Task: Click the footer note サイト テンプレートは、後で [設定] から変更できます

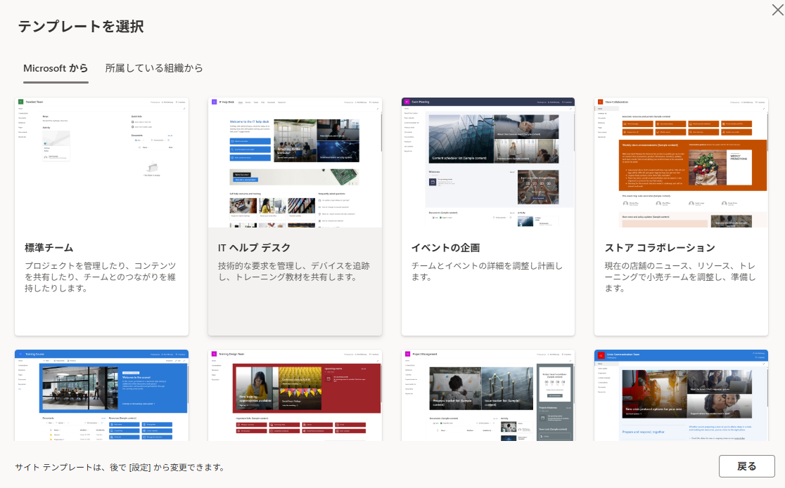Action: click(120, 467)
